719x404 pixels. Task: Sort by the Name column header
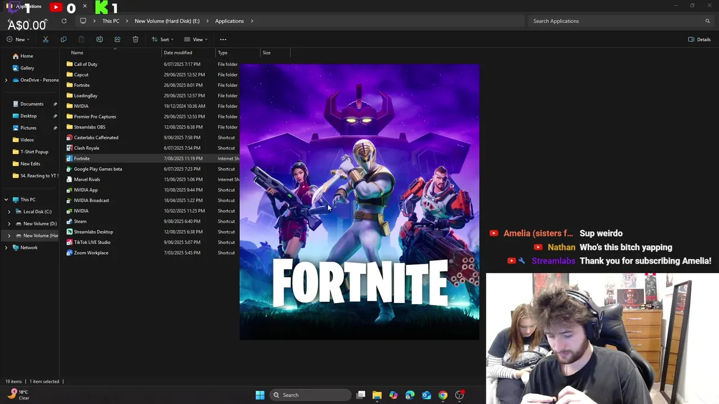point(77,53)
